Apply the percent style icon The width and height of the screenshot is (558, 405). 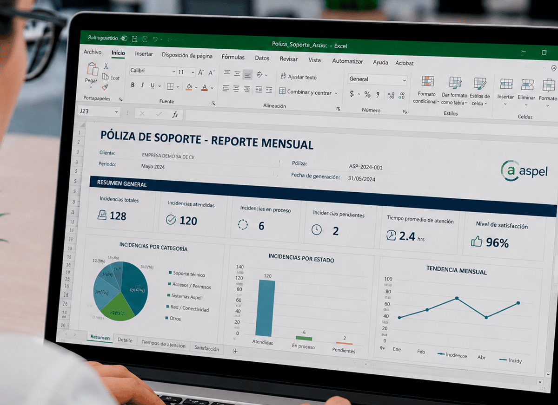click(x=367, y=95)
